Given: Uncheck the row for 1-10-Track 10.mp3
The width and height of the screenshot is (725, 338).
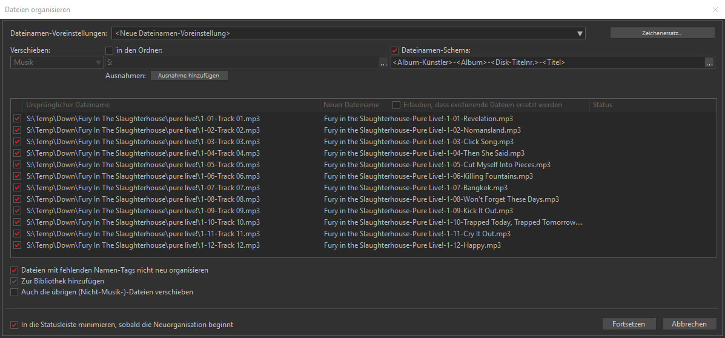Looking at the screenshot, I should pos(18,222).
